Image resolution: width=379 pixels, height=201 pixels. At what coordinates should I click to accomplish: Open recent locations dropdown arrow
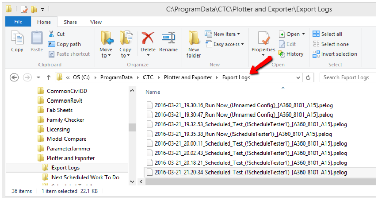point(38,78)
